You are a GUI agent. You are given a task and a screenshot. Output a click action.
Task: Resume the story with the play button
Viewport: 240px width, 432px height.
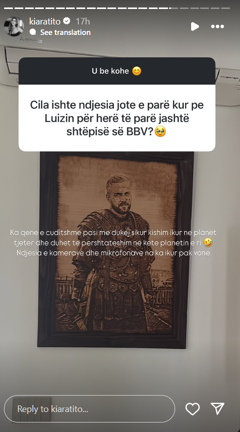(x=195, y=26)
